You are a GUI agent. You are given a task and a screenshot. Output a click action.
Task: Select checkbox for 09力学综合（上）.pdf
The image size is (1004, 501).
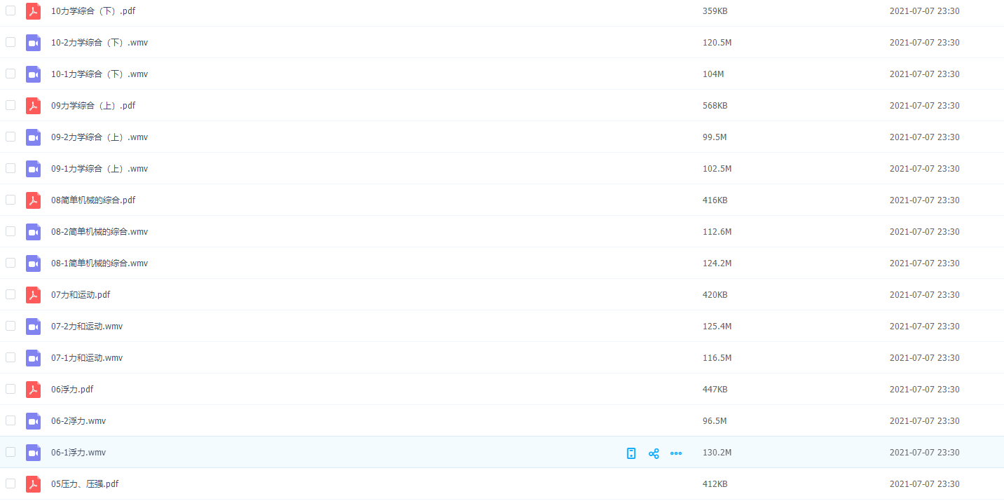(x=11, y=105)
